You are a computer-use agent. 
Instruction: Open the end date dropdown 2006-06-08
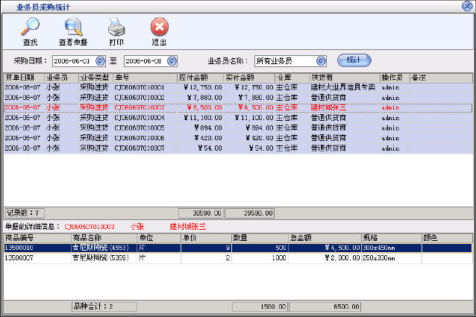180,60
